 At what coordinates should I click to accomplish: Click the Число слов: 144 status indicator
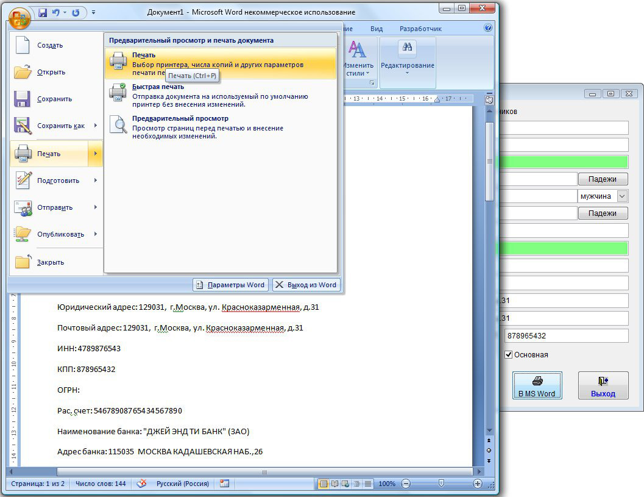pos(101,484)
